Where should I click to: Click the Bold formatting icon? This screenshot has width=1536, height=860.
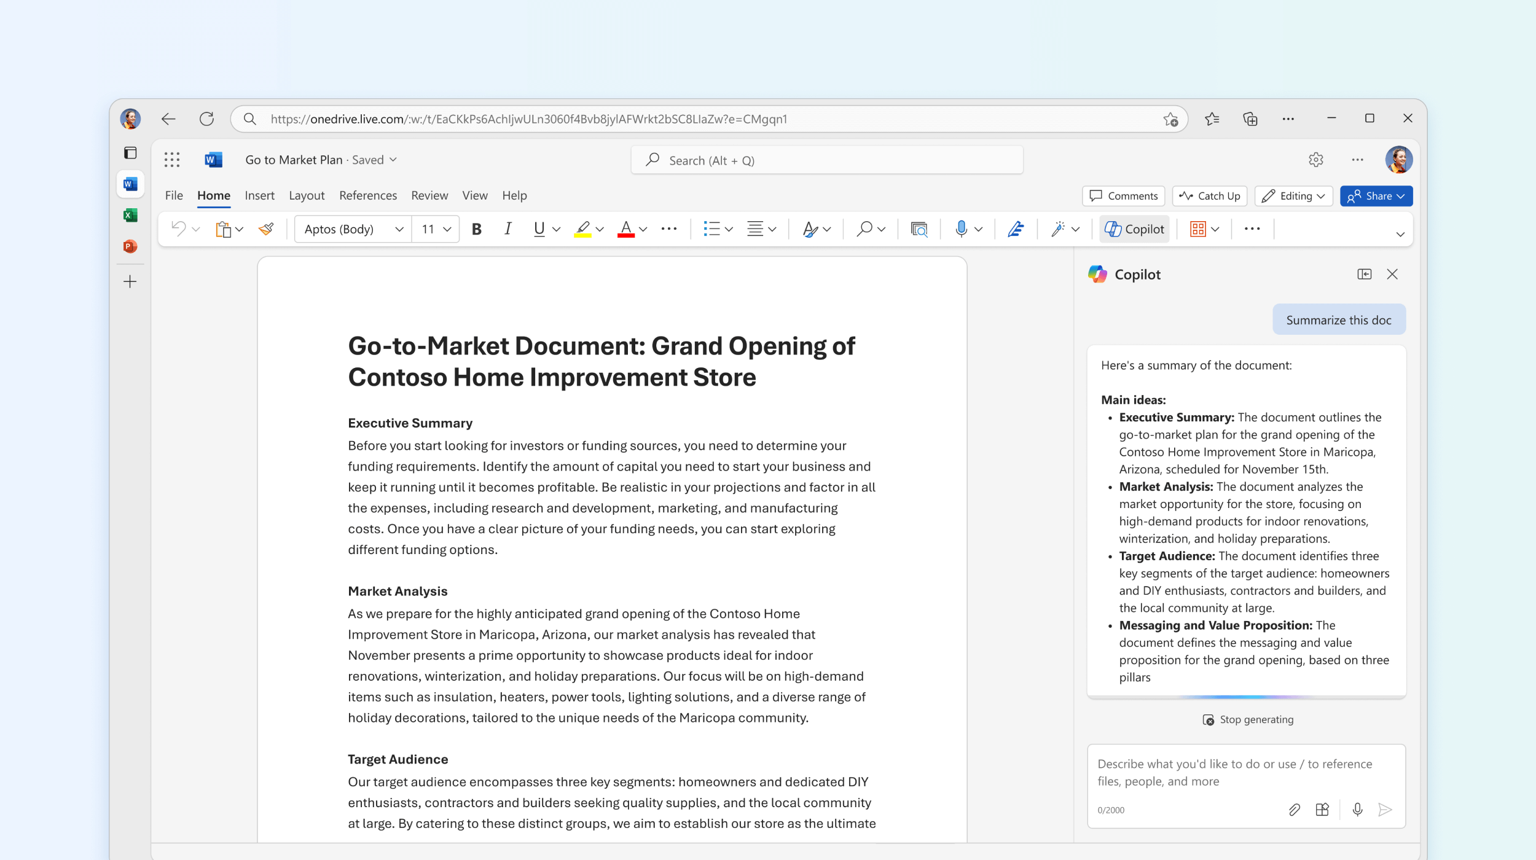click(476, 229)
